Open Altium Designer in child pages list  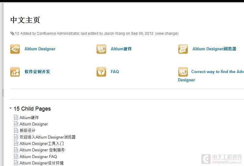click(x=34, y=124)
